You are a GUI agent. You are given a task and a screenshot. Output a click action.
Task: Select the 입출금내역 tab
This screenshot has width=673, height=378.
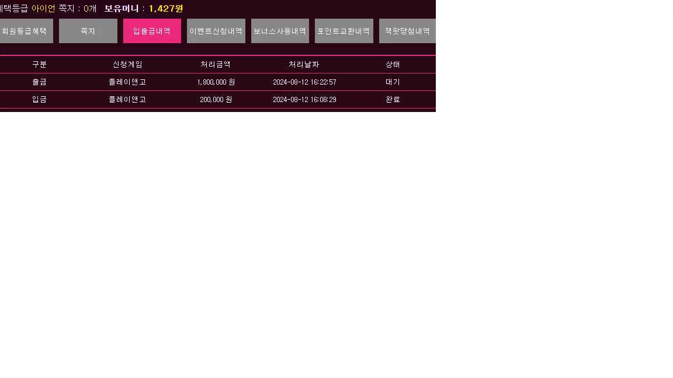click(x=152, y=31)
